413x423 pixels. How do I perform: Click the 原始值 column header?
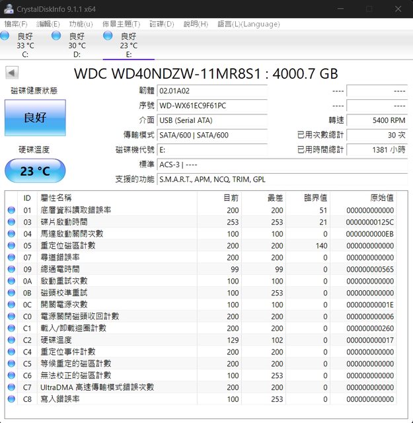tap(381, 198)
